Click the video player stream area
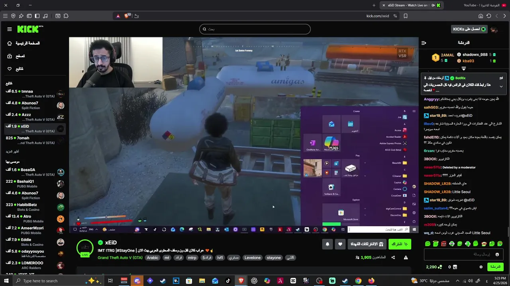Viewport: 510px width, 286px height. pyautogui.click(x=244, y=135)
